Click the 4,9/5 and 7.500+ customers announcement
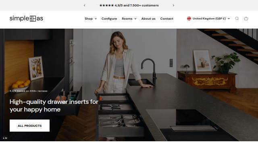The width and height of the screenshot is (258, 161). pos(129,5)
